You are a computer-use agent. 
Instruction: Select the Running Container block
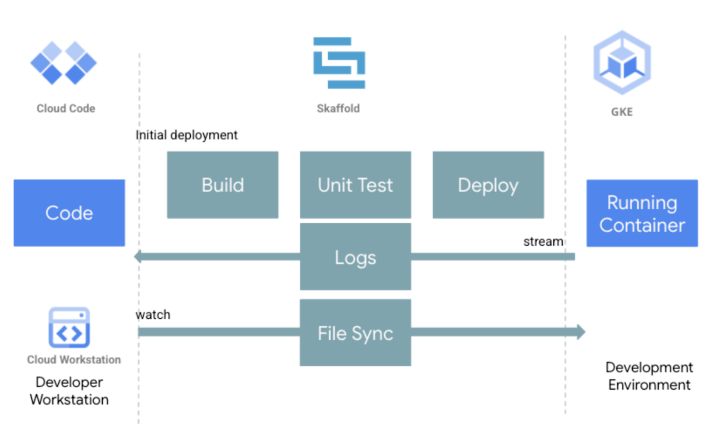pyautogui.click(x=642, y=213)
